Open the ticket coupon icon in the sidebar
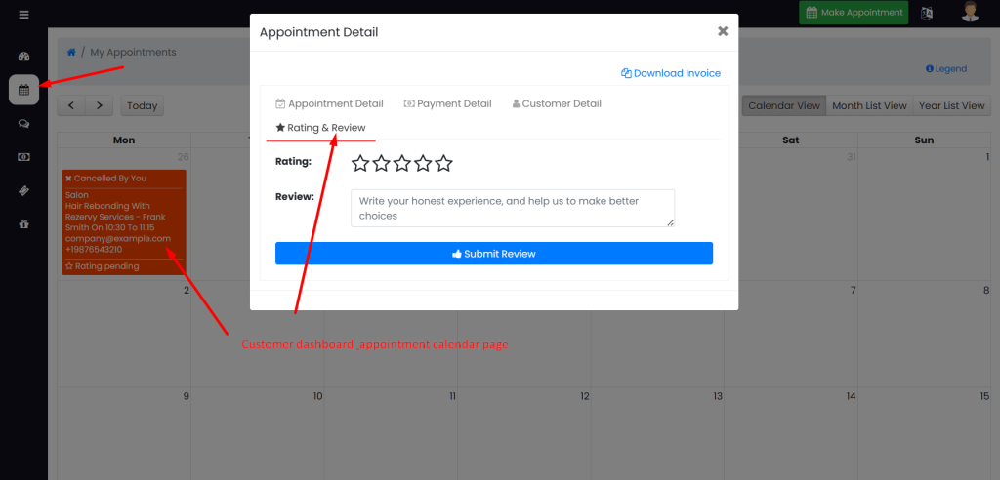The height and width of the screenshot is (480, 1000). [x=24, y=190]
